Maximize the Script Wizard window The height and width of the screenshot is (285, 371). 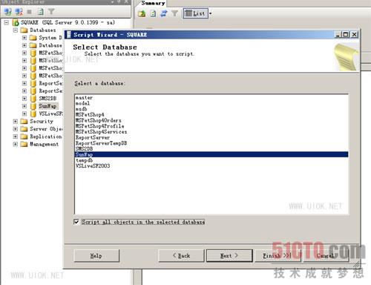pos(346,35)
